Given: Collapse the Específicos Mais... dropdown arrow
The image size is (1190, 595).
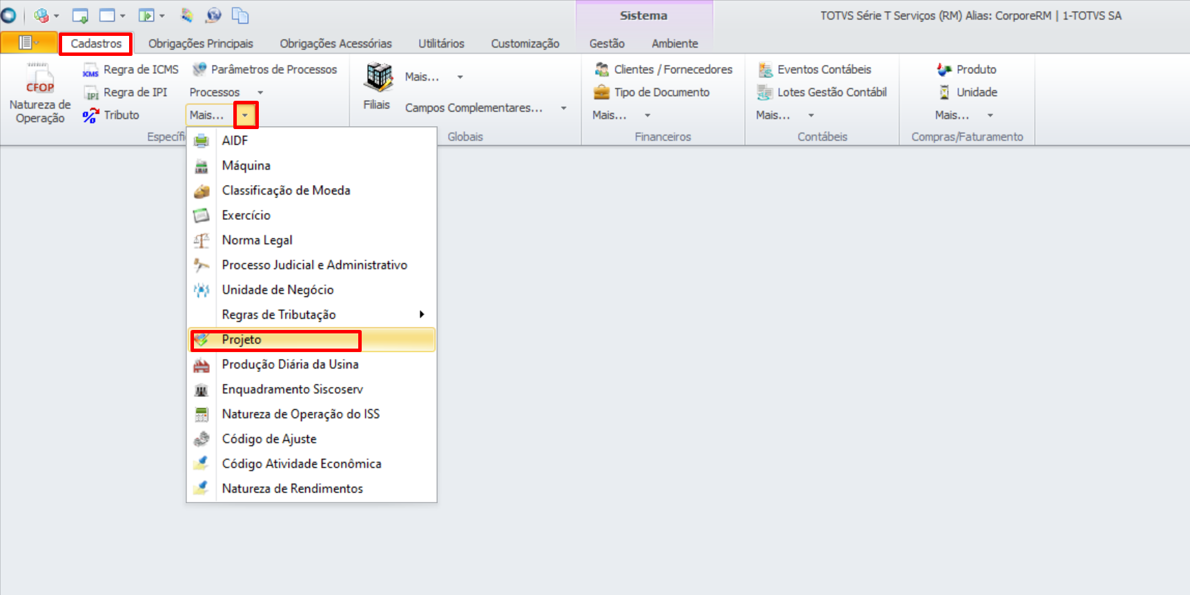Looking at the screenshot, I should coord(246,115).
